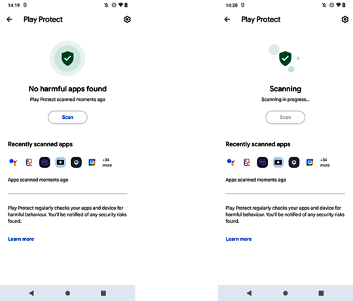Tap back arrow on the Scanning screen
Screen dimensions: 353x301
[227, 20]
